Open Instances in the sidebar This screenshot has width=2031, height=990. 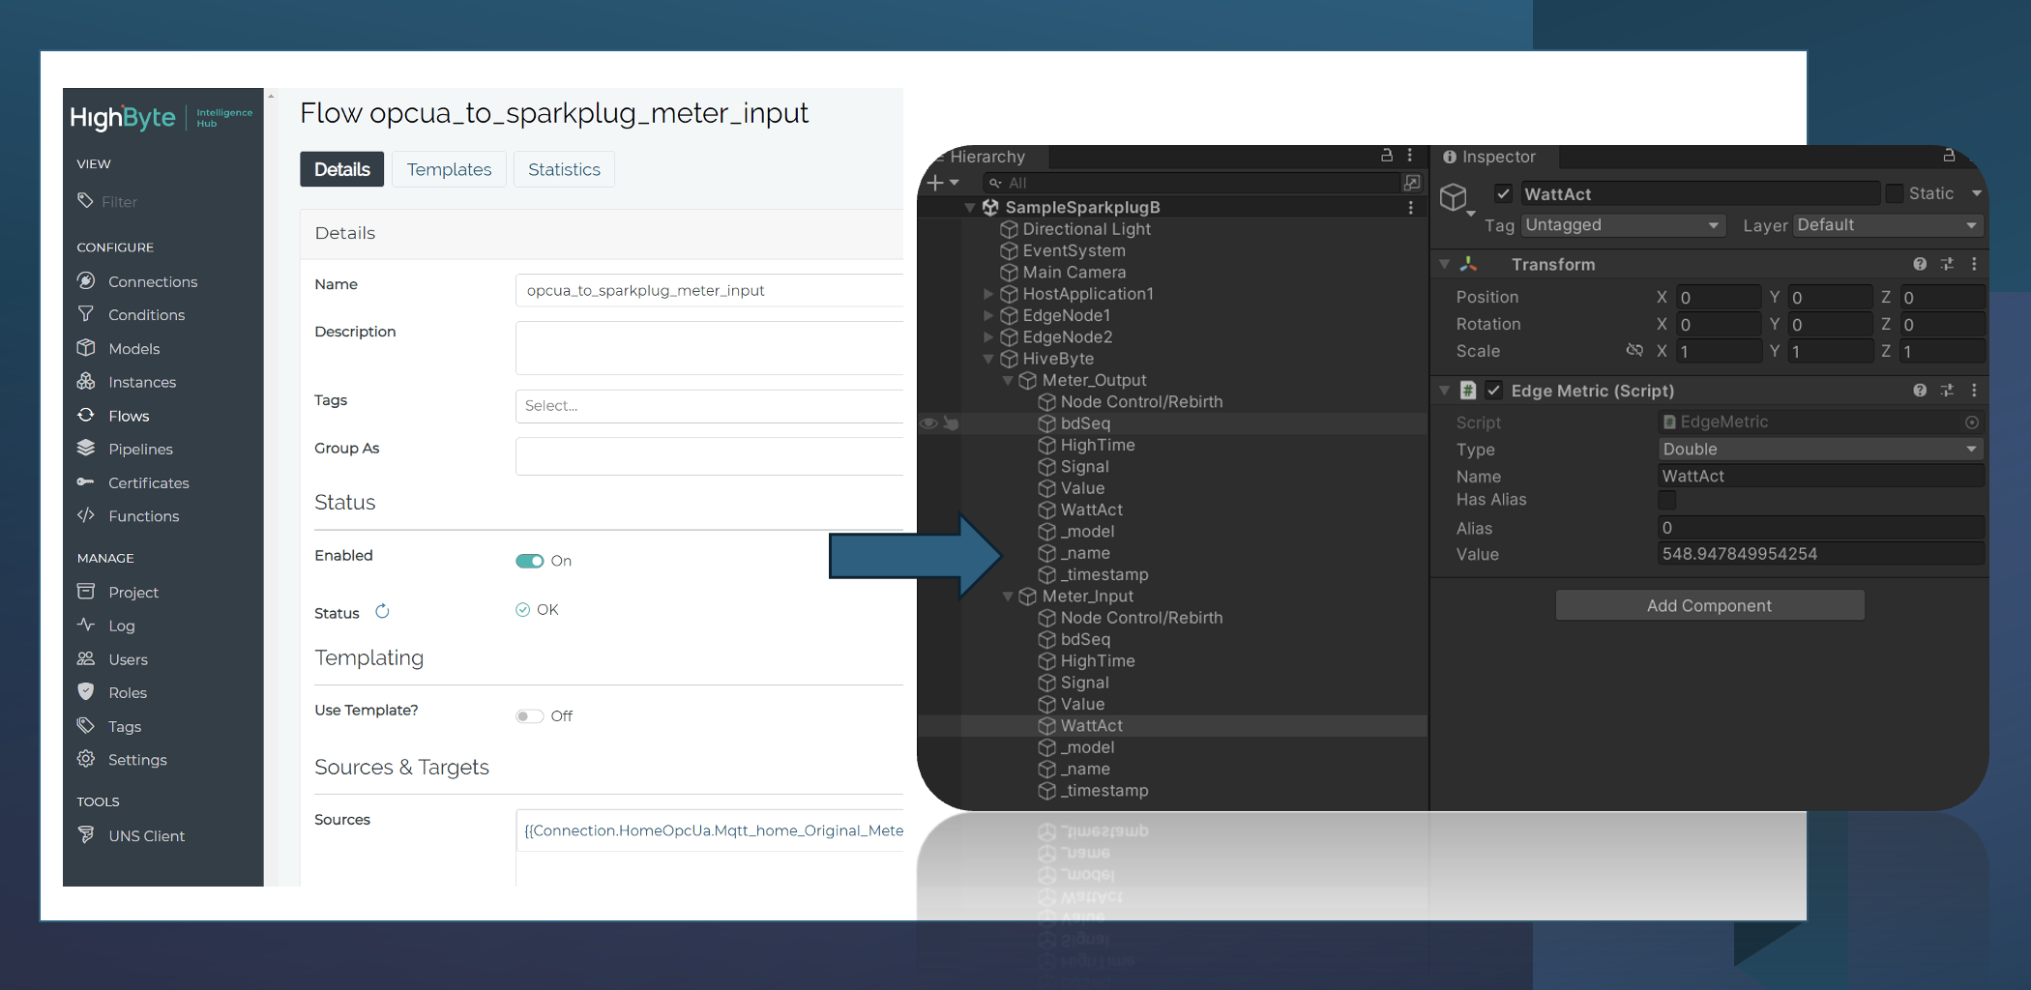(126, 382)
